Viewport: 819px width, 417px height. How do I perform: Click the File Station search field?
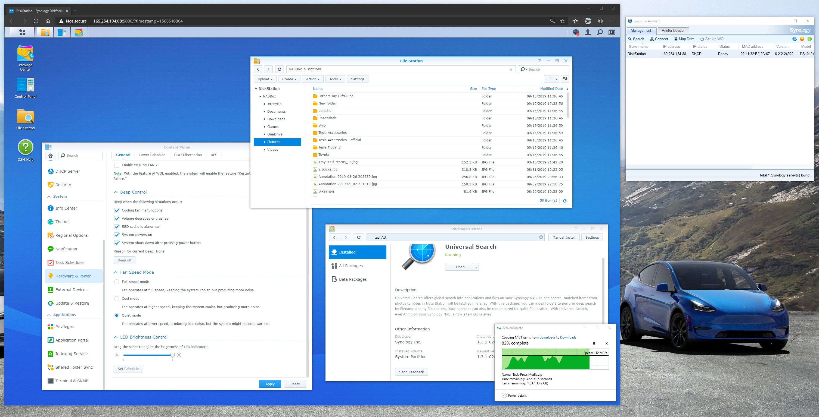point(543,69)
